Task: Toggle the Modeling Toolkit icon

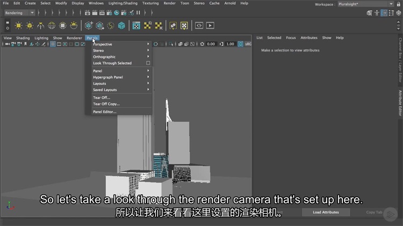Action: [369, 13]
